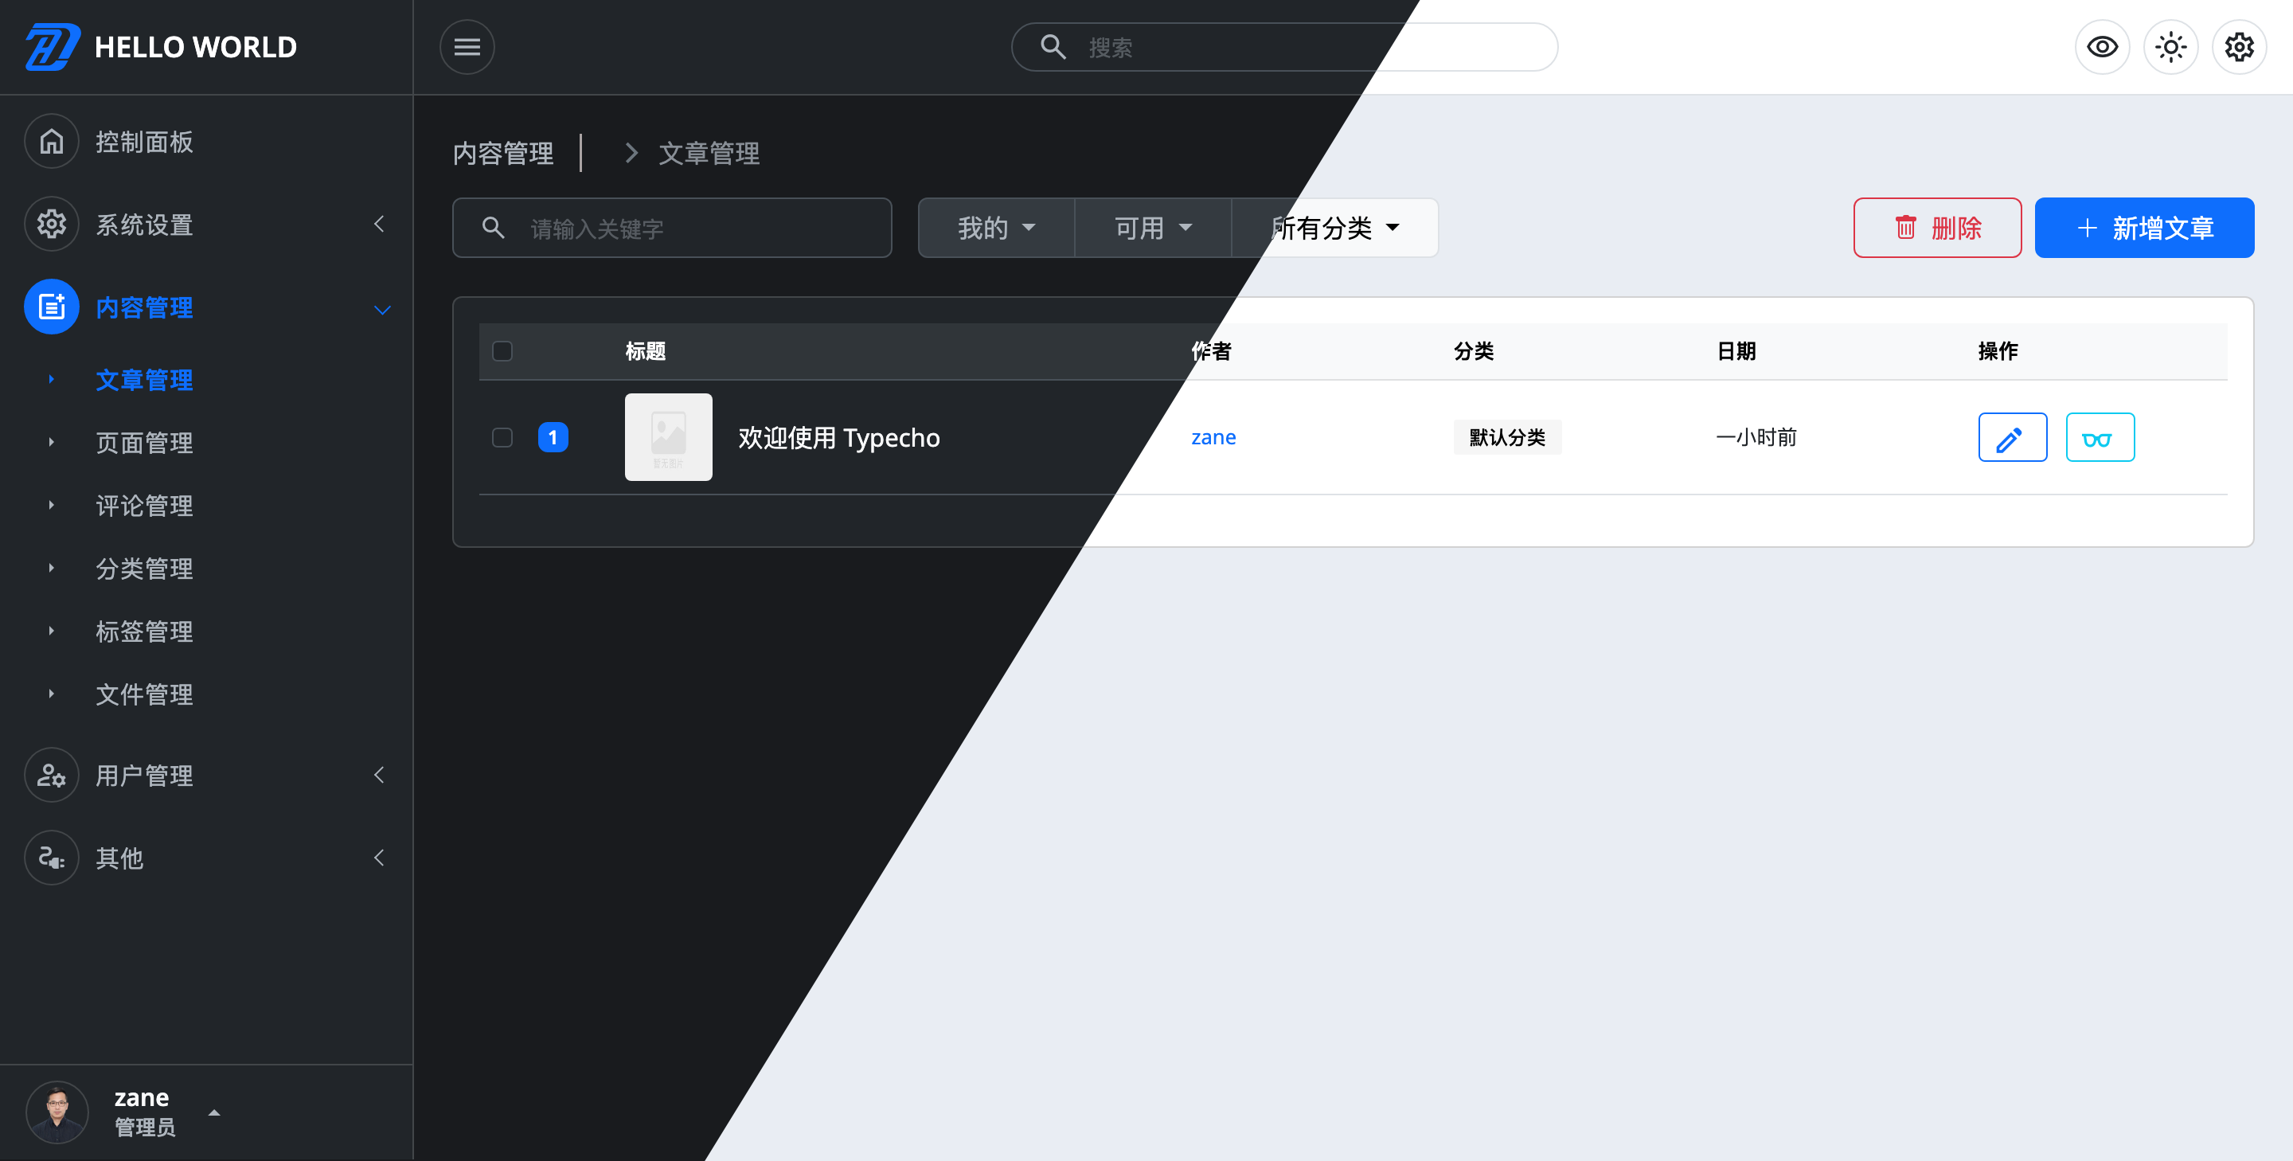Open 控制面板 home icon in sidebar
This screenshot has width=2293, height=1161.
(x=52, y=142)
